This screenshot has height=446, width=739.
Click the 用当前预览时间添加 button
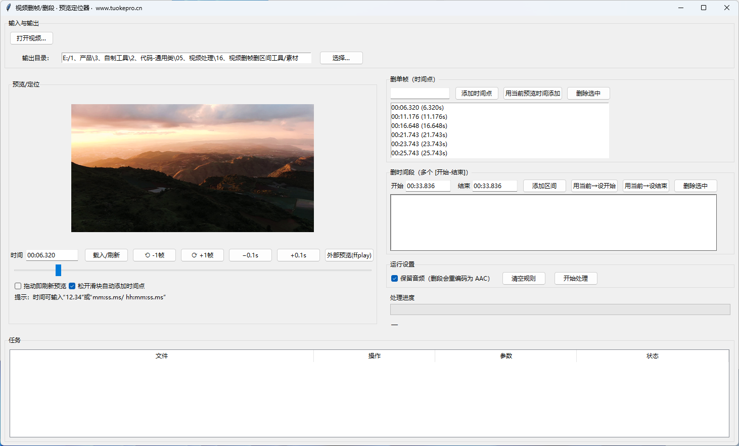tap(532, 94)
